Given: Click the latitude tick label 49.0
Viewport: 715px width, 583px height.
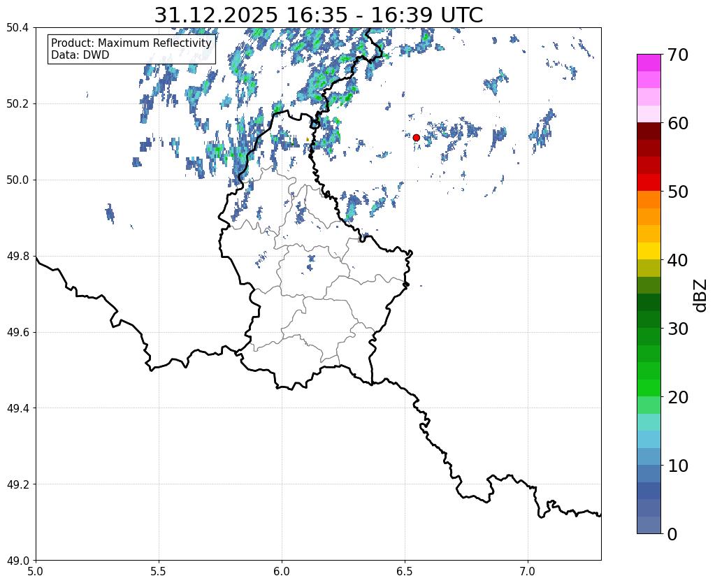Looking at the screenshot, I should (x=17, y=561).
